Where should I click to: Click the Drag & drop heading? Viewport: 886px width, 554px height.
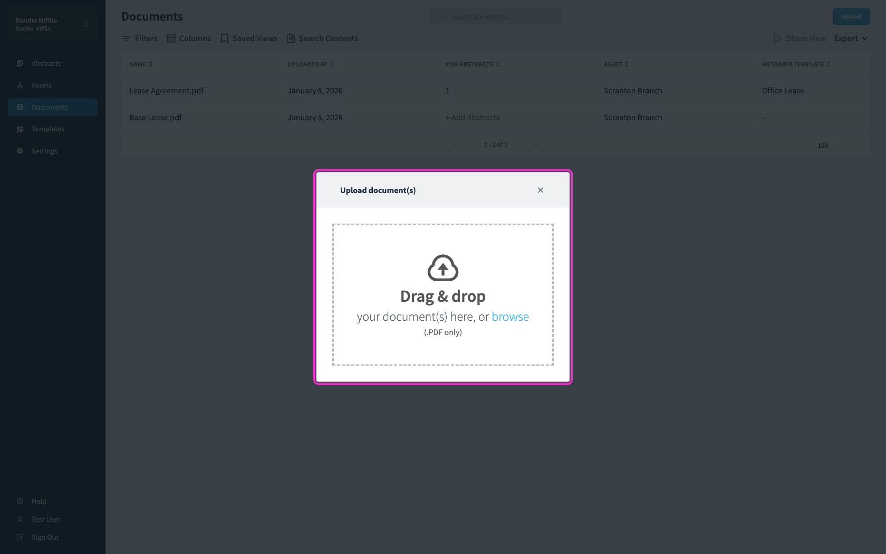click(x=443, y=297)
